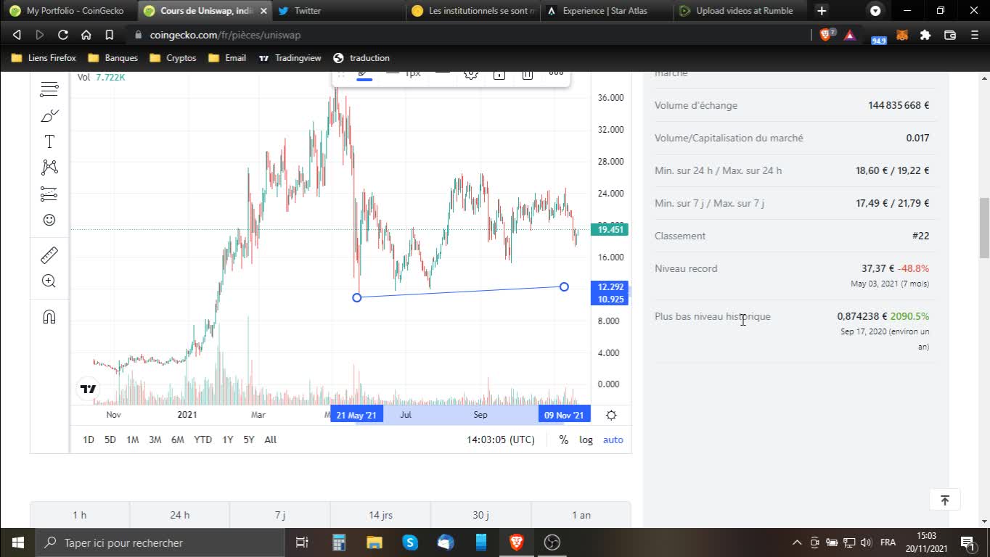Open Tradingview bookmark
This screenshot has width=990, height=557.
(290, 58)
